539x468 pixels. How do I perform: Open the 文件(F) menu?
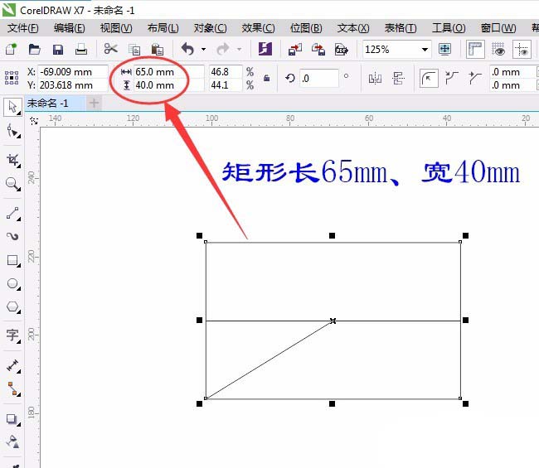[x=23, y=28]
